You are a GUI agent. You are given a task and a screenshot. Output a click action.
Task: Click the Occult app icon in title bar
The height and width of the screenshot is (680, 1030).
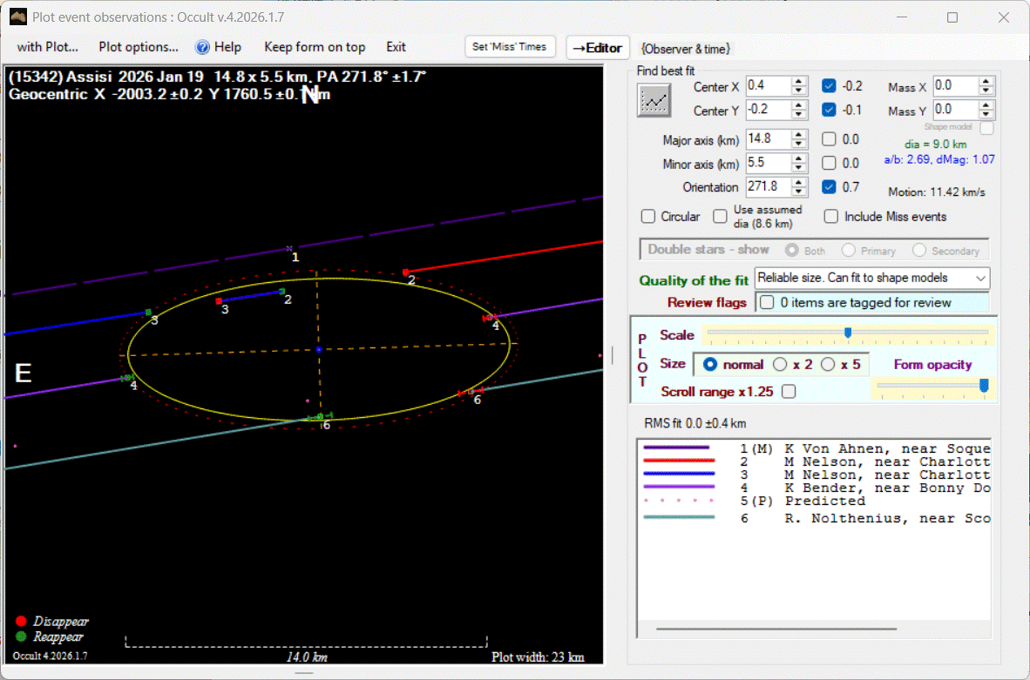click(17, 17)
